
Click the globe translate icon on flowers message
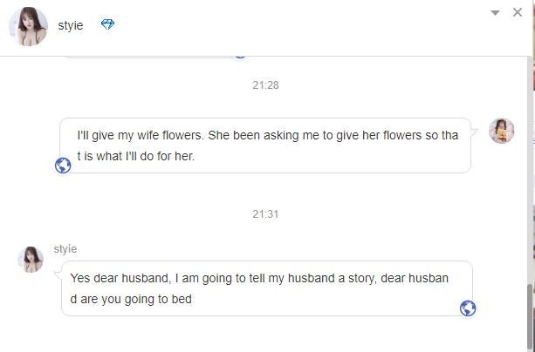point(63,165)
